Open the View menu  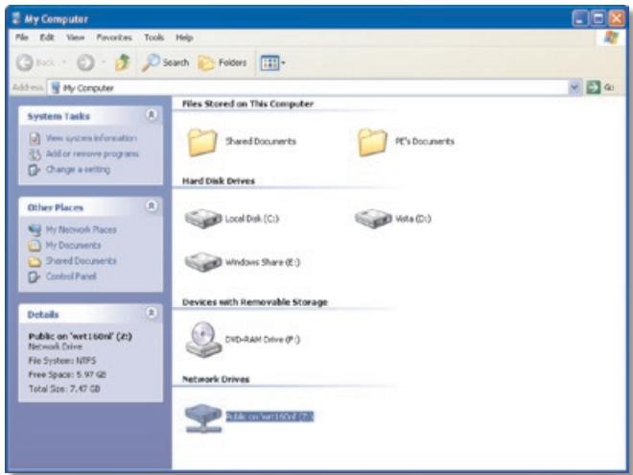point(76,37)
